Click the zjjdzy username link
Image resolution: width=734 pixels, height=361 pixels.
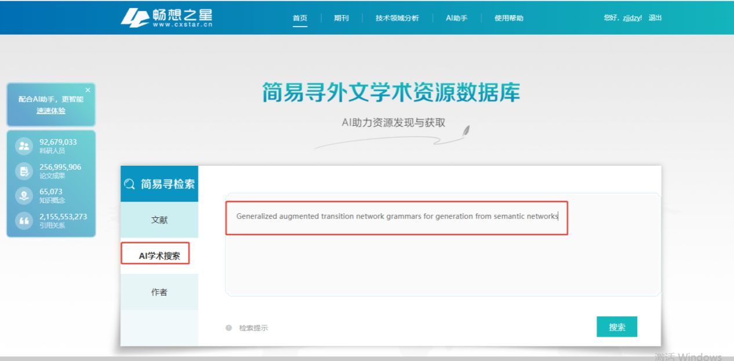(x=632, y=18)
